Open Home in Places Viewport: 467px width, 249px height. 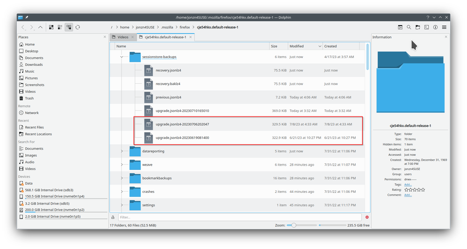(x=30, y=44)
